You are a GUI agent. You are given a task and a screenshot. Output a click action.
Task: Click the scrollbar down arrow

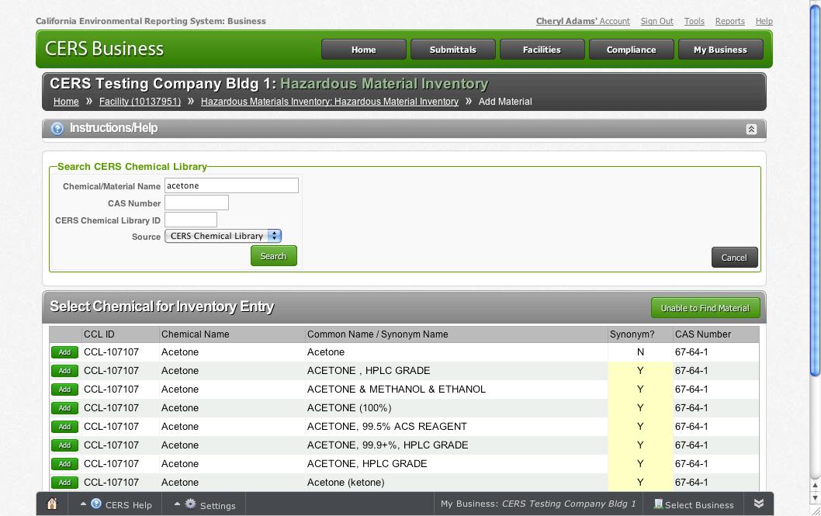[x=816, y=497]
